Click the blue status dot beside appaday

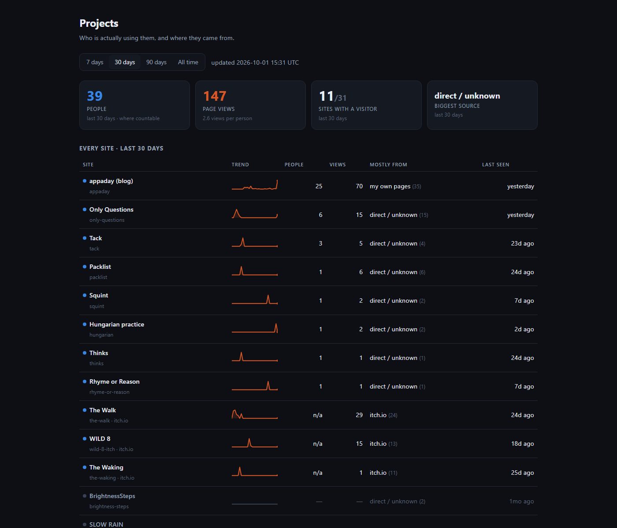[85, 181]
